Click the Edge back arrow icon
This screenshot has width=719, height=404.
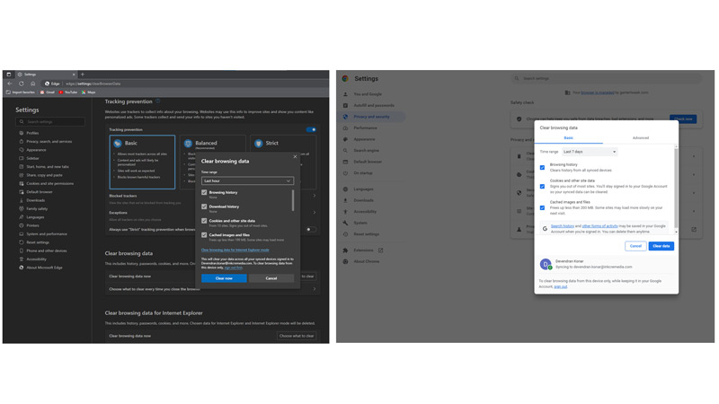(10, 83)
